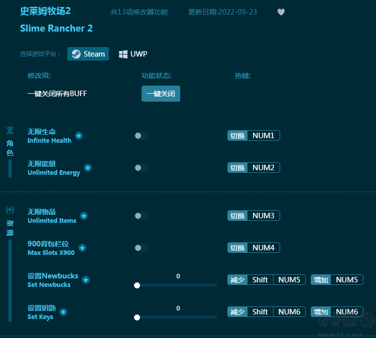Switch to the UWP platform

coord(133,54)
